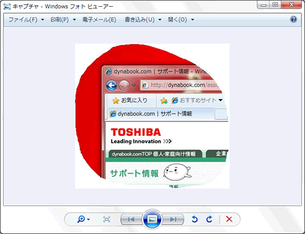Image resolution: width=305 pixels, height=234 pixels.
Task: Maximize the Photo Viewer window
Action: (275, 5)
